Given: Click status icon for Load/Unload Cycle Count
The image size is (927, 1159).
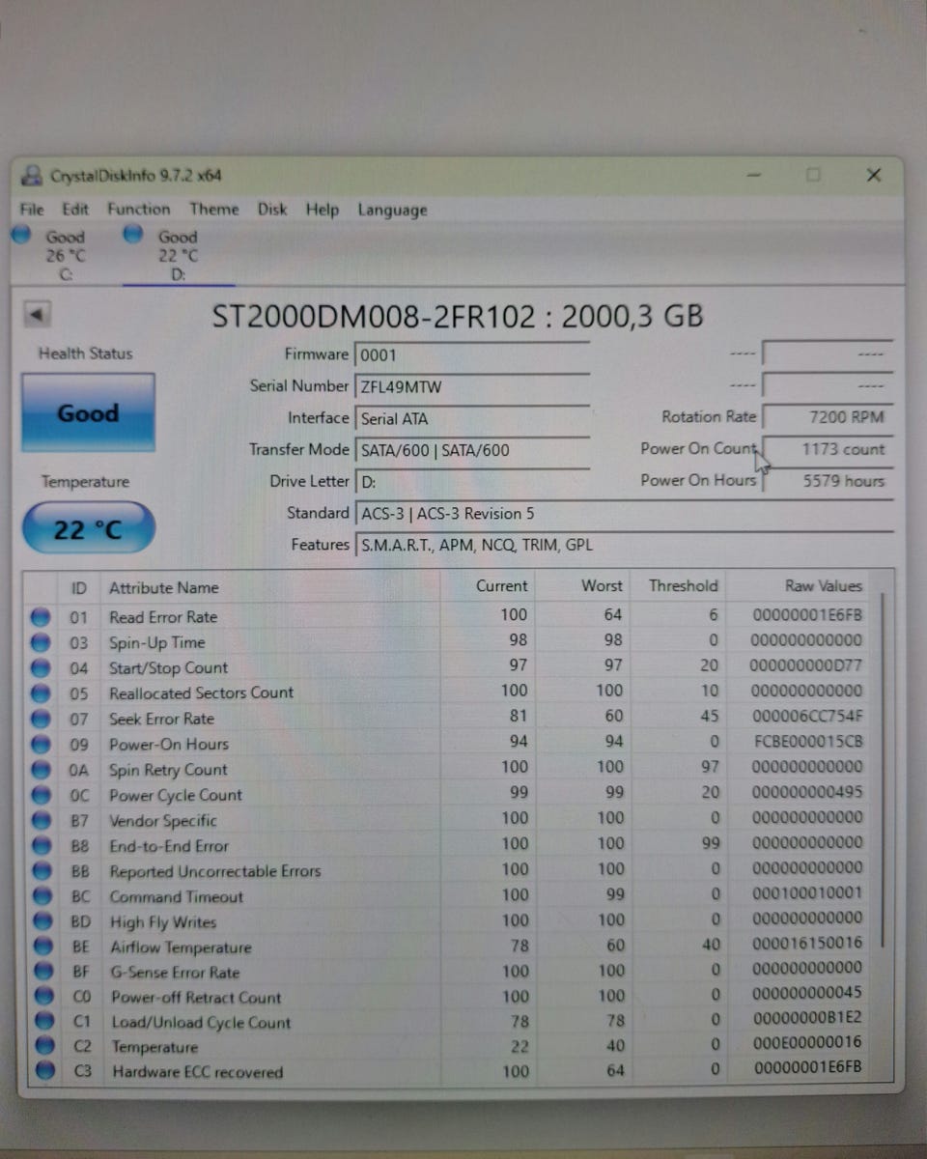Looking at the screenshot, I should click(44, 1022).
